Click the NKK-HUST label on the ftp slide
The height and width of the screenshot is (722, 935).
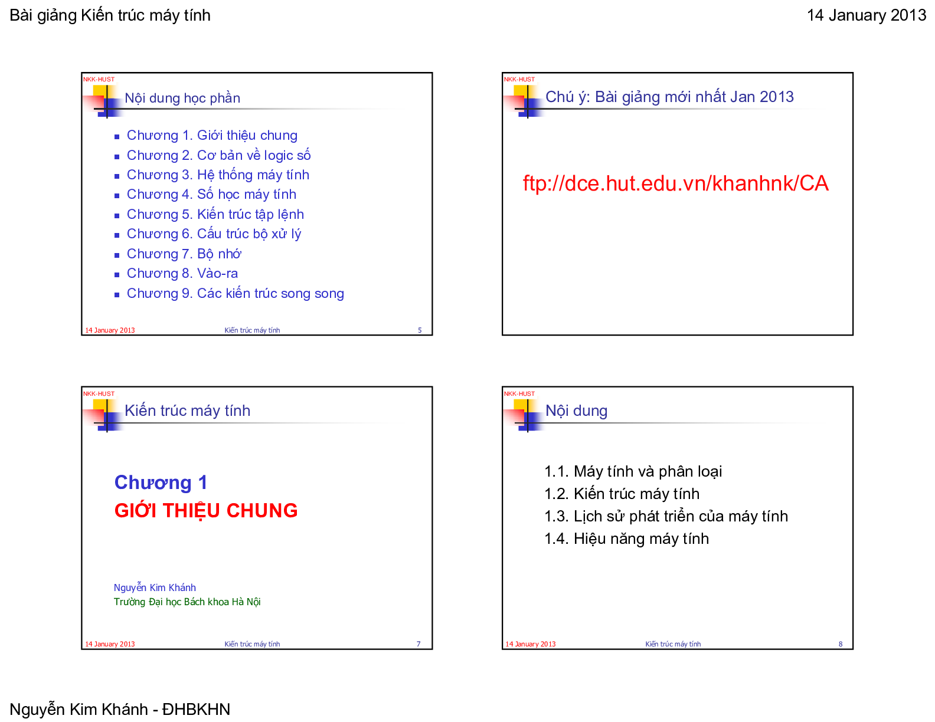519,79
